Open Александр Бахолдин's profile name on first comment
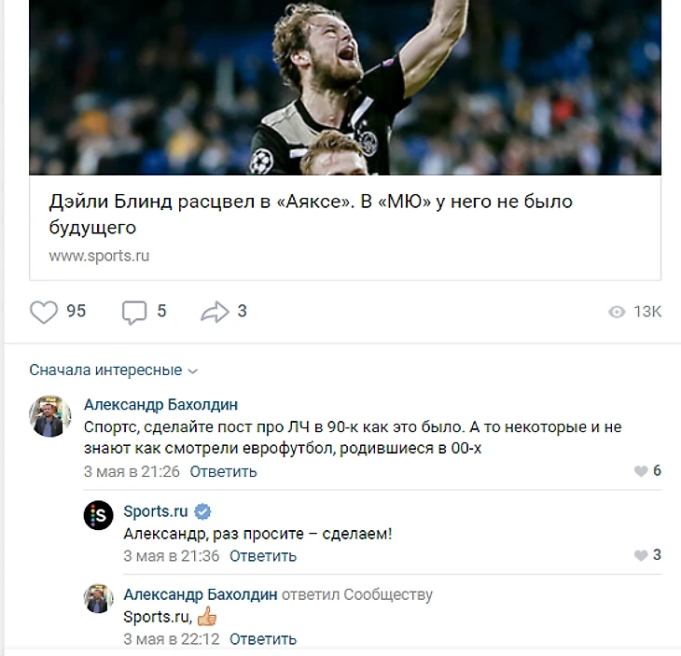 tap(160, 405)
